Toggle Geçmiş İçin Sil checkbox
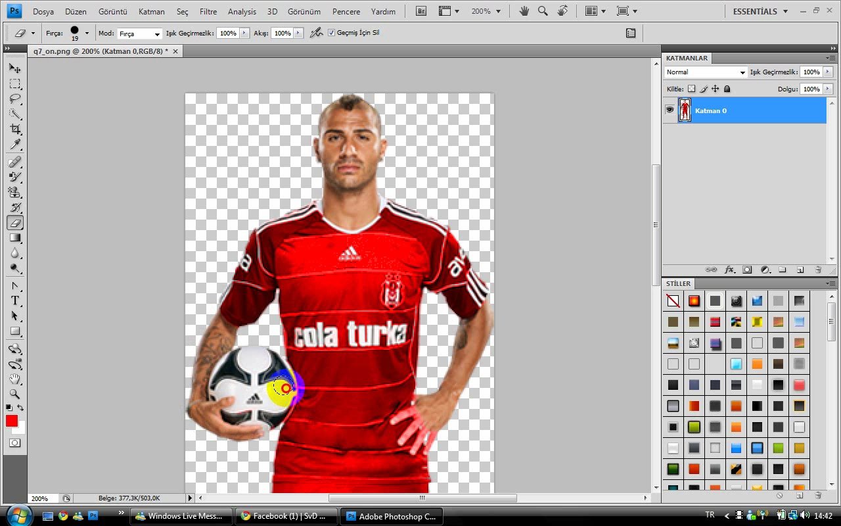Image resolution: width=841 pixels, height=526 pixels. click(x=331, y=33)
